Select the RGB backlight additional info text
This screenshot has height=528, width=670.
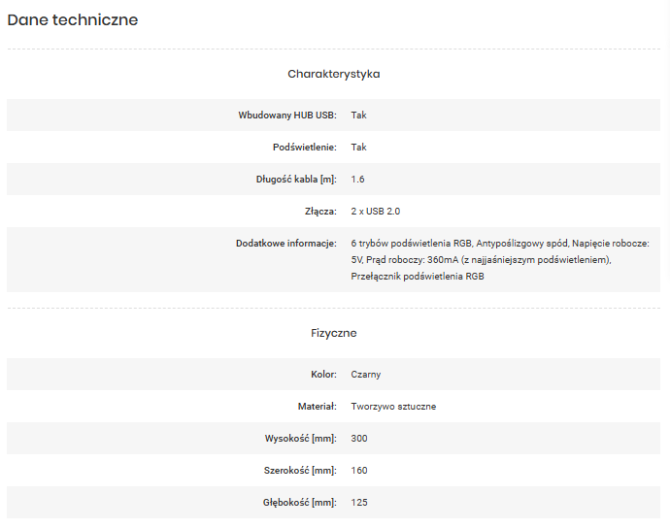pos(499,259)
